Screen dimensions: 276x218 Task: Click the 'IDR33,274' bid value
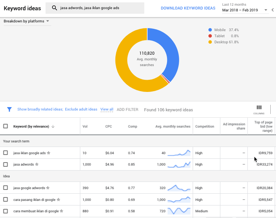[264, 164]
